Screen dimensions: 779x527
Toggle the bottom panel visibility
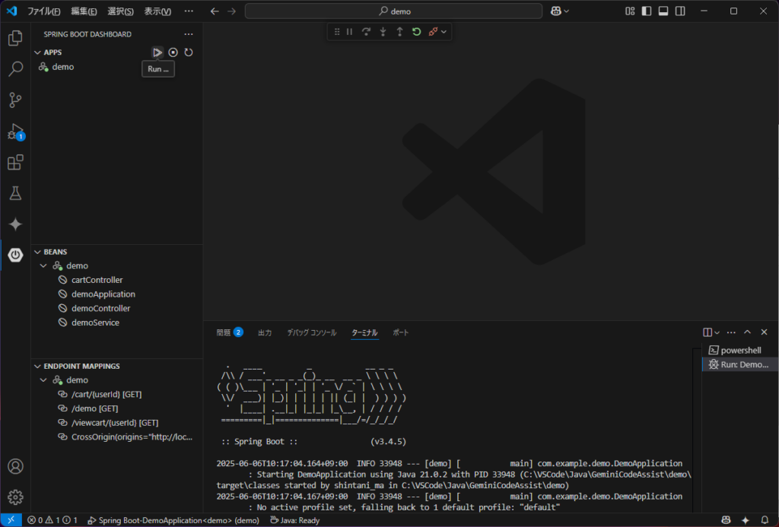(x=663, y=11)
